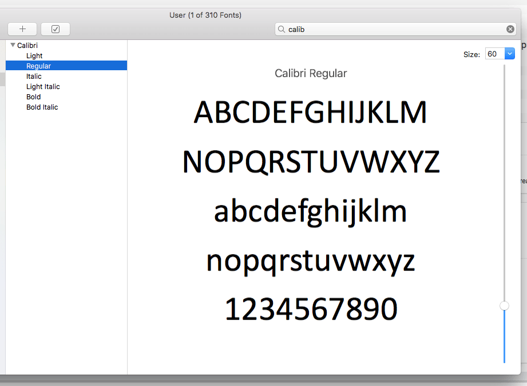Click the preview size slider thumb
The image size is (527, 386).
(504, 305)
